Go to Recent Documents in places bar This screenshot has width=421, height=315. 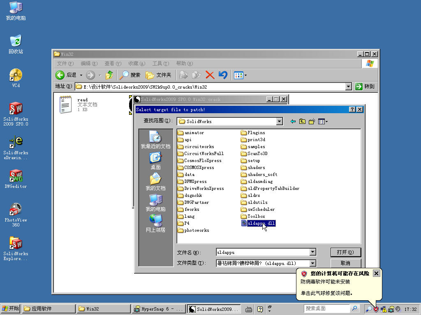point(155,139)
